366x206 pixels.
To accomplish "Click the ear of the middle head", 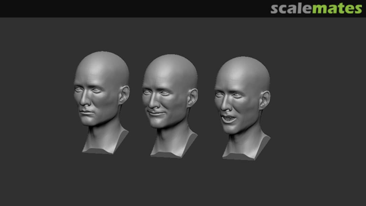I will click(192, 98).
